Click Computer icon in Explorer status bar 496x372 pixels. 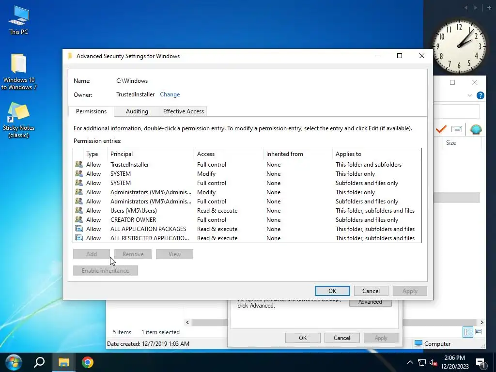[x=418, y=343]
